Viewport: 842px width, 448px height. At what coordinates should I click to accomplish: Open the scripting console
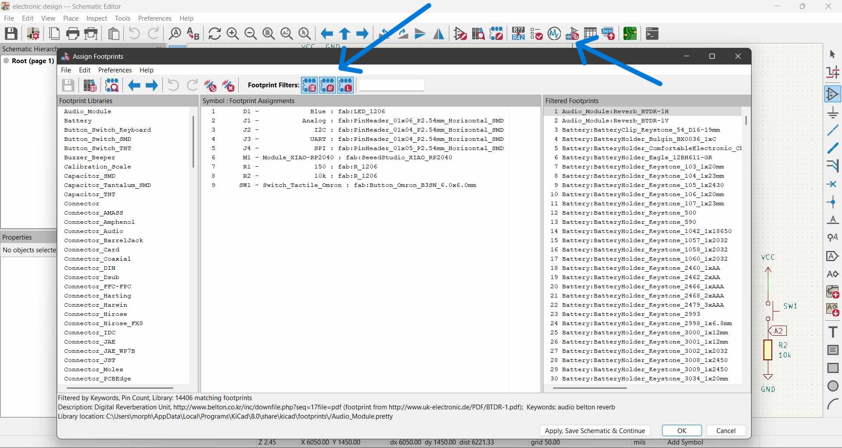(x=652, y=33)
